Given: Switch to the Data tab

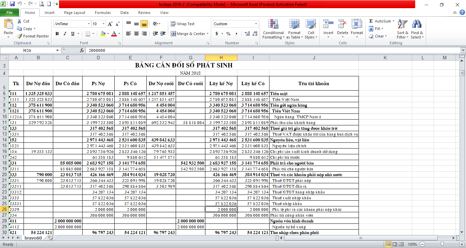Looking at the screenshot, I should pyautogui.click(x=125, y=13).
